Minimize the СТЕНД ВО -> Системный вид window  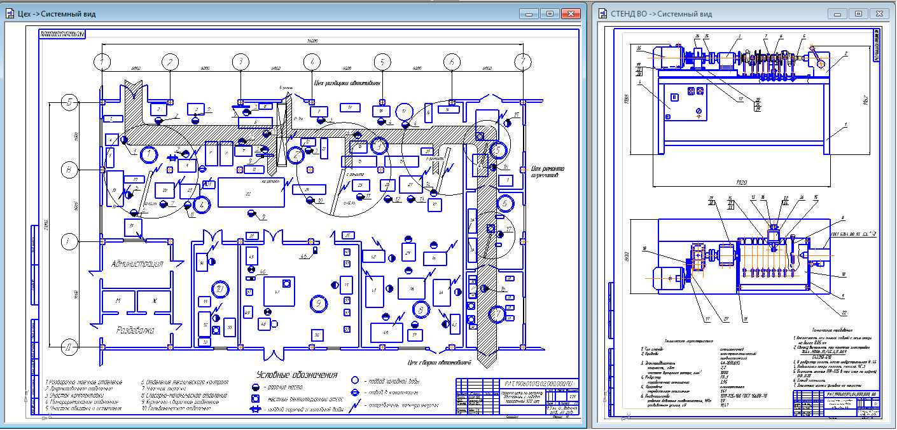pyautogui.click(x=838, y=13)
